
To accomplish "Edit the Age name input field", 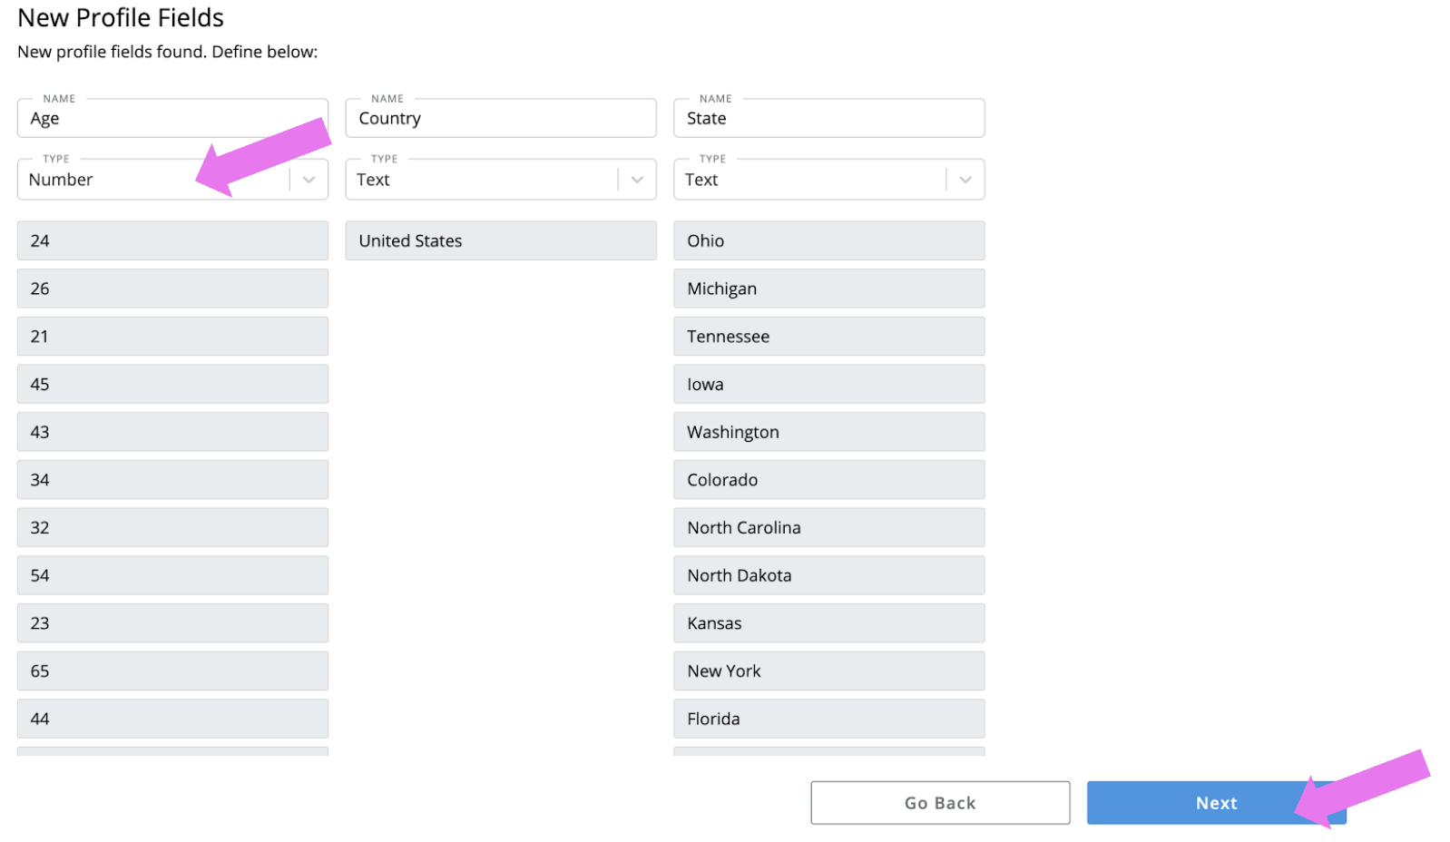I will tap(172, 119).
